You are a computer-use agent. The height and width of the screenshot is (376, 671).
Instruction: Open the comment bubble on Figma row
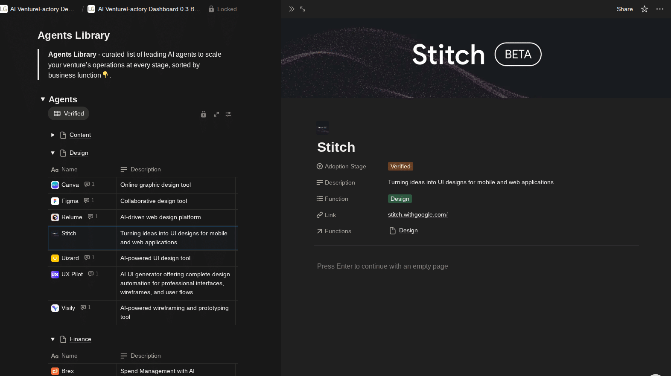89,200
